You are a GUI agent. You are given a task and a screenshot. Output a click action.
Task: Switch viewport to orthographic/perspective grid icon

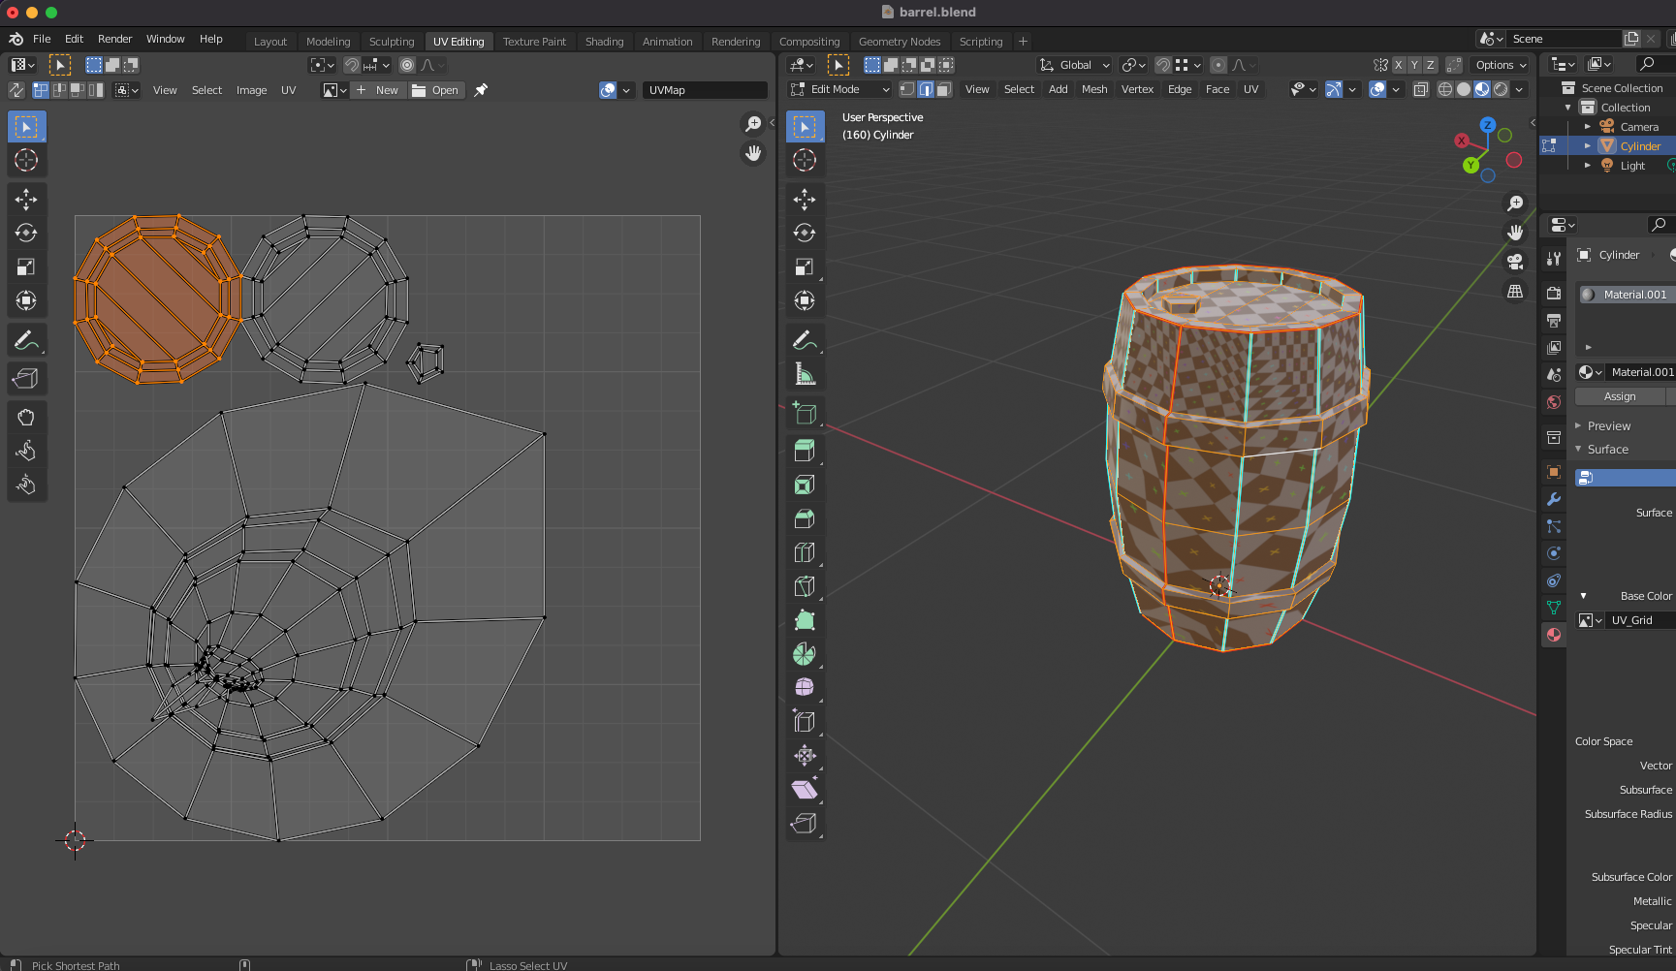1514,292
